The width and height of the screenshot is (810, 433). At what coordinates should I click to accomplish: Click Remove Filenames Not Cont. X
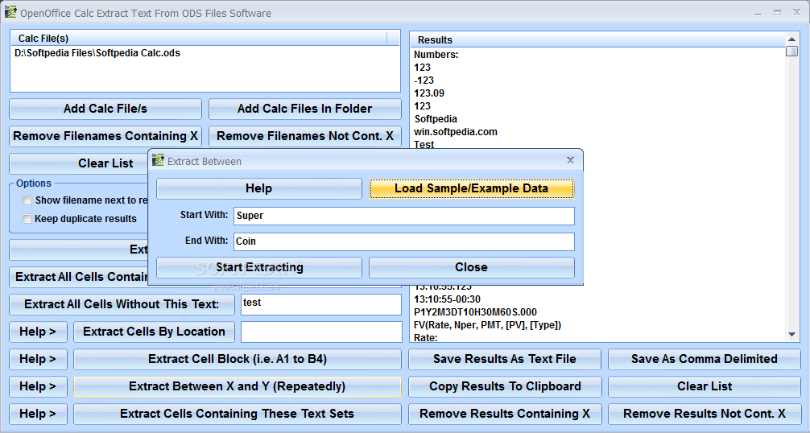(305, 136)
